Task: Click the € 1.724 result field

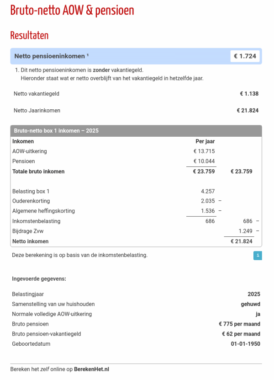Action: [x=245, y=56]
